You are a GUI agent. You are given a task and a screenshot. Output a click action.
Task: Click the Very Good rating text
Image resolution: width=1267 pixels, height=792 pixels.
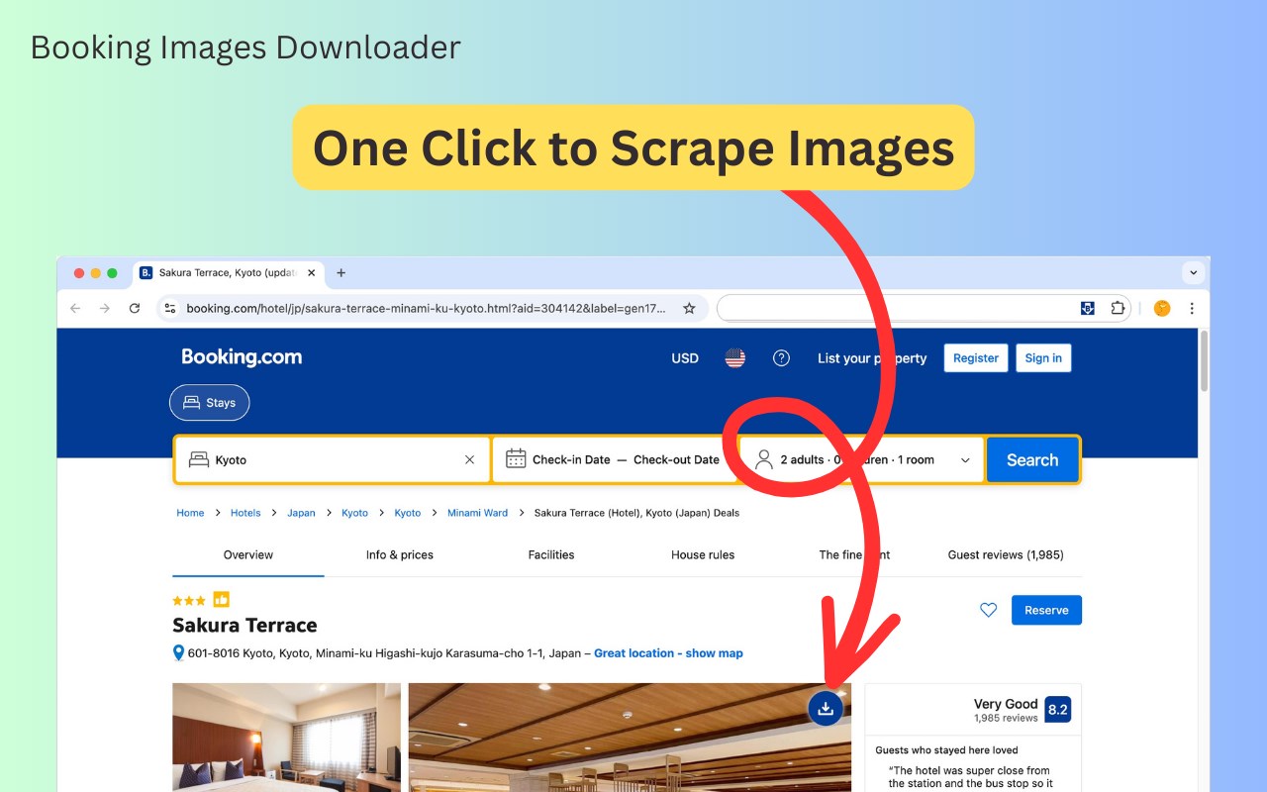(x=1006, y=704)
